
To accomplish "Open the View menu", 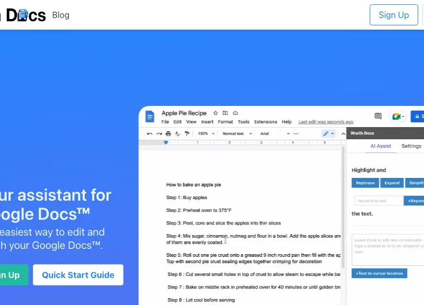I will coord(191,122).
